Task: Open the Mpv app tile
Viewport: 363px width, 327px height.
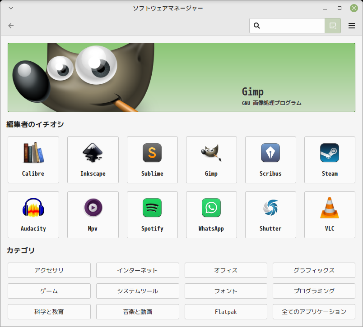Action: (x=93, y=215)
